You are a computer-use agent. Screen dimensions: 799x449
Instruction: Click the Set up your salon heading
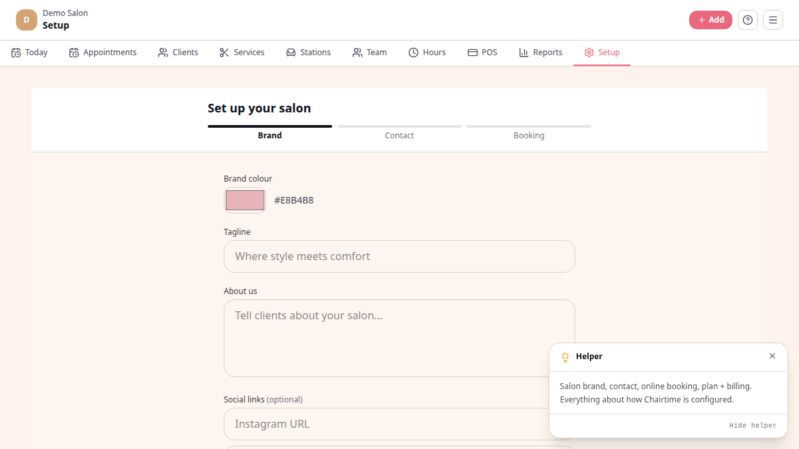tap(259, 108)
